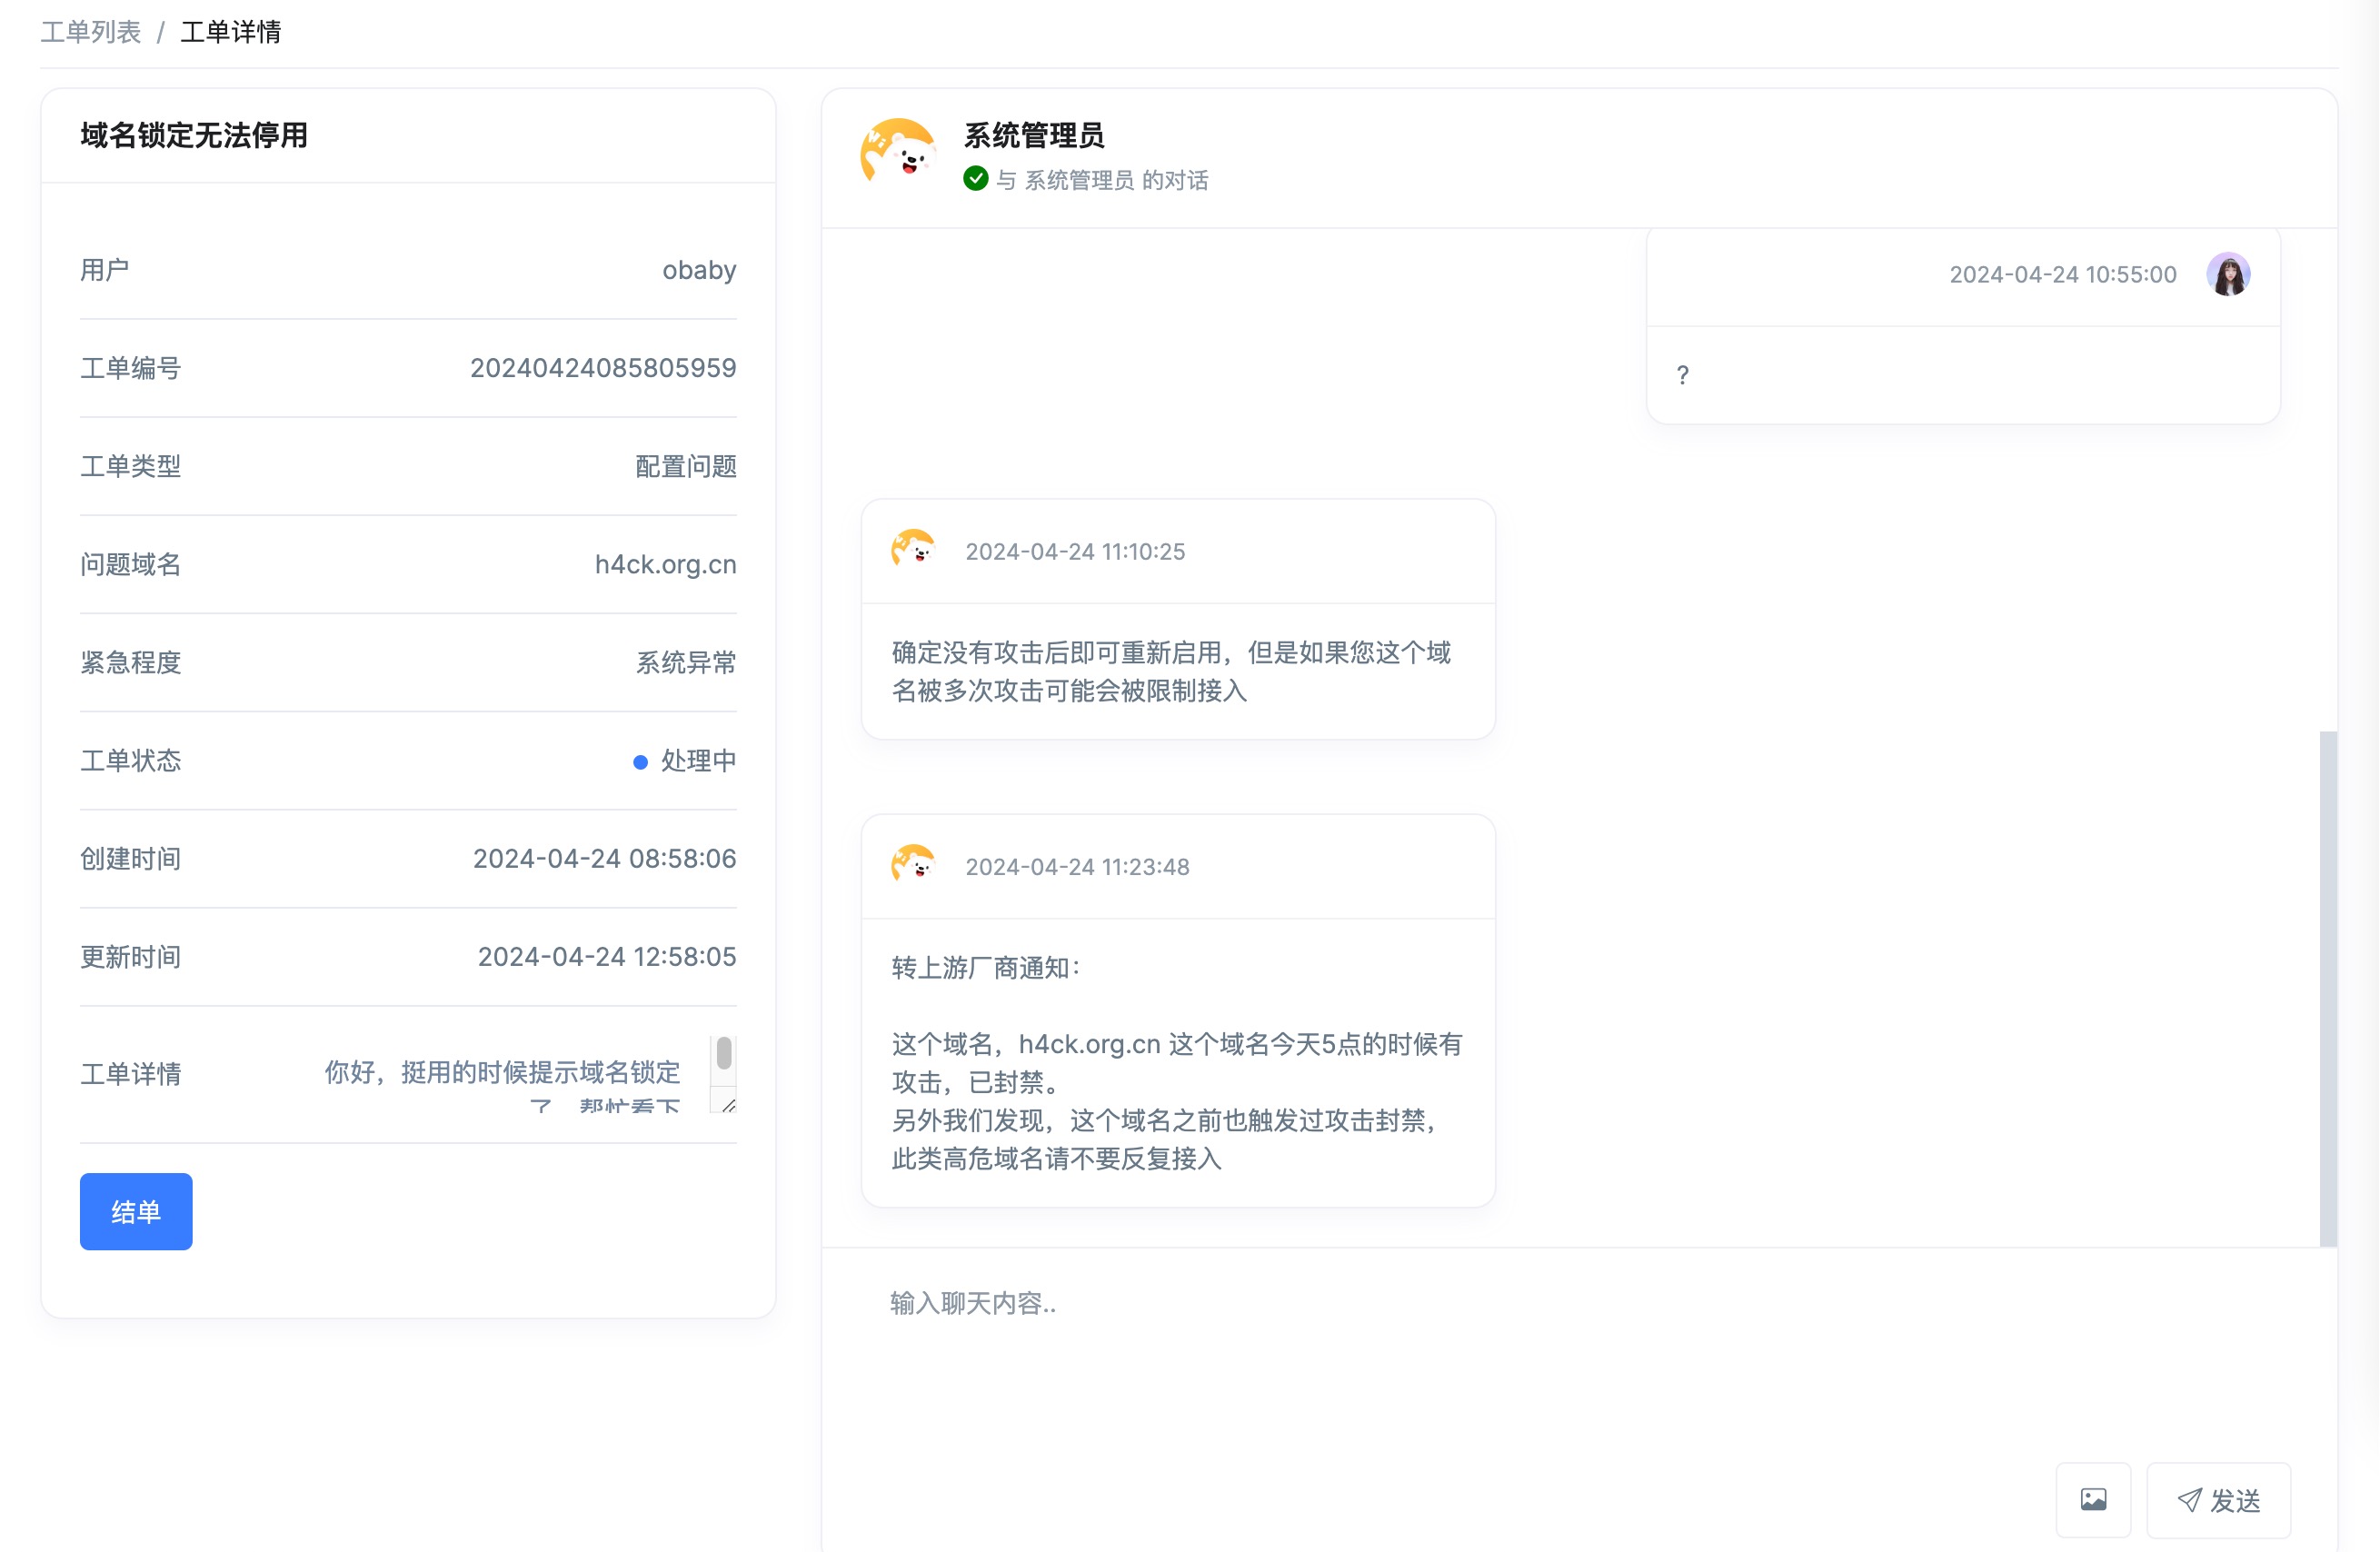Click the 转上游厂商通知 message body
2380x1552 pixels.
tap(1177, 1062)
